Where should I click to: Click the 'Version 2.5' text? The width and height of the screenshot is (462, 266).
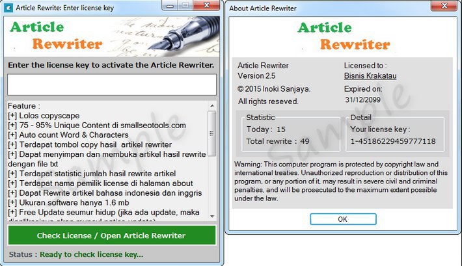[256, 75]
